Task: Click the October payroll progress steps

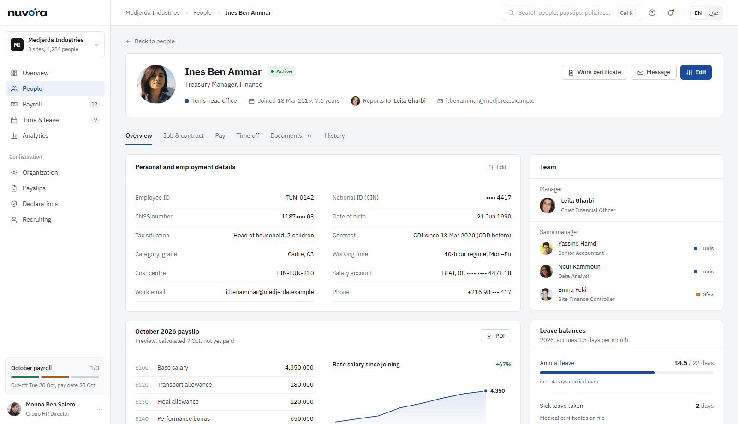Action: [55, 377]
